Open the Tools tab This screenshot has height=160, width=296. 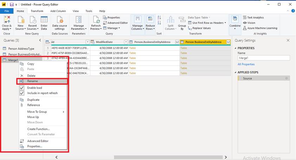pos(89,11)
